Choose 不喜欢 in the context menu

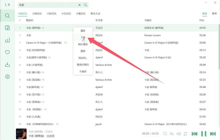pos(83,72)
